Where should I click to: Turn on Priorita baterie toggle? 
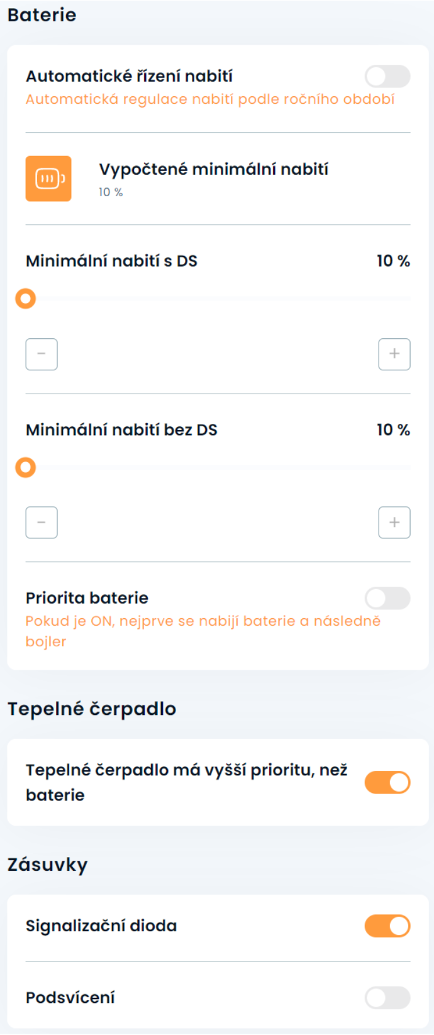click(x=387, y=598)
